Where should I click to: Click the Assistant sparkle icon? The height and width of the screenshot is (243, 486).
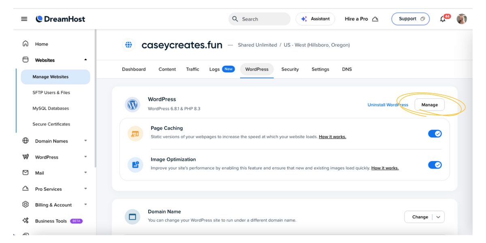coord(304,19)
